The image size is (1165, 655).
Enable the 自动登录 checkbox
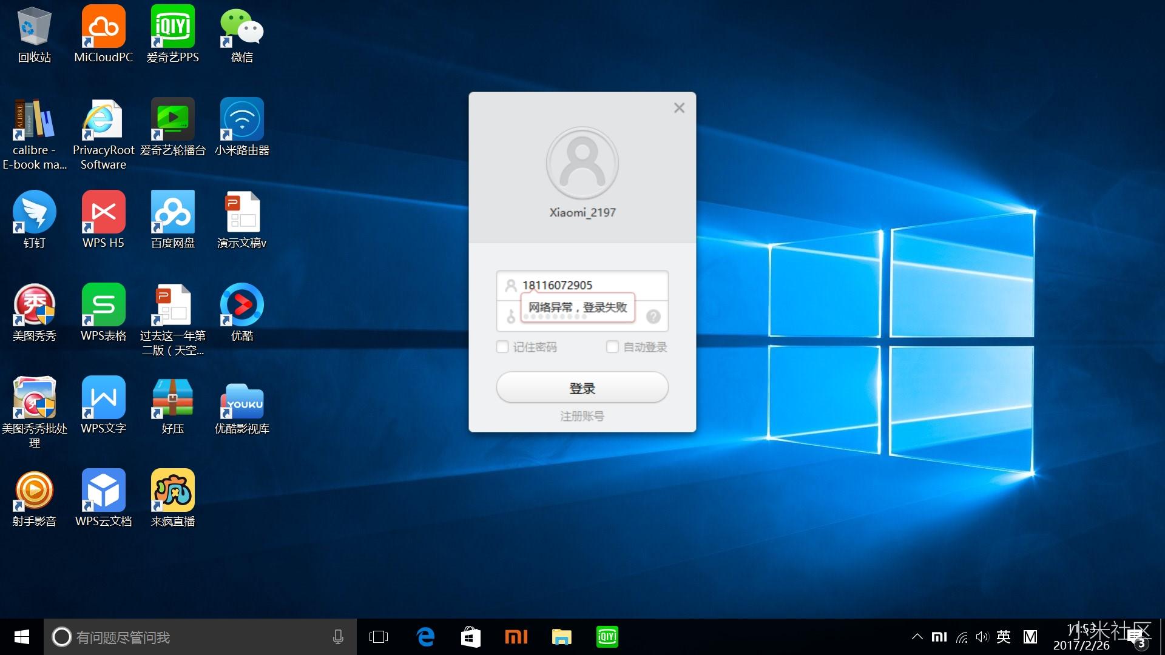tap(612, 347)
